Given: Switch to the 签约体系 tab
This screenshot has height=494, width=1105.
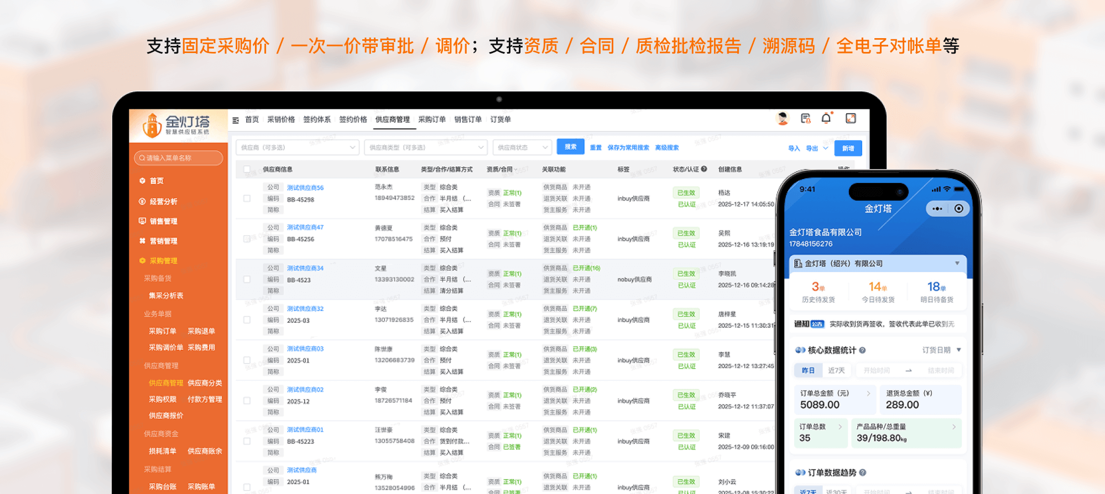Looking at the screenshot, I should coord(317,119).
